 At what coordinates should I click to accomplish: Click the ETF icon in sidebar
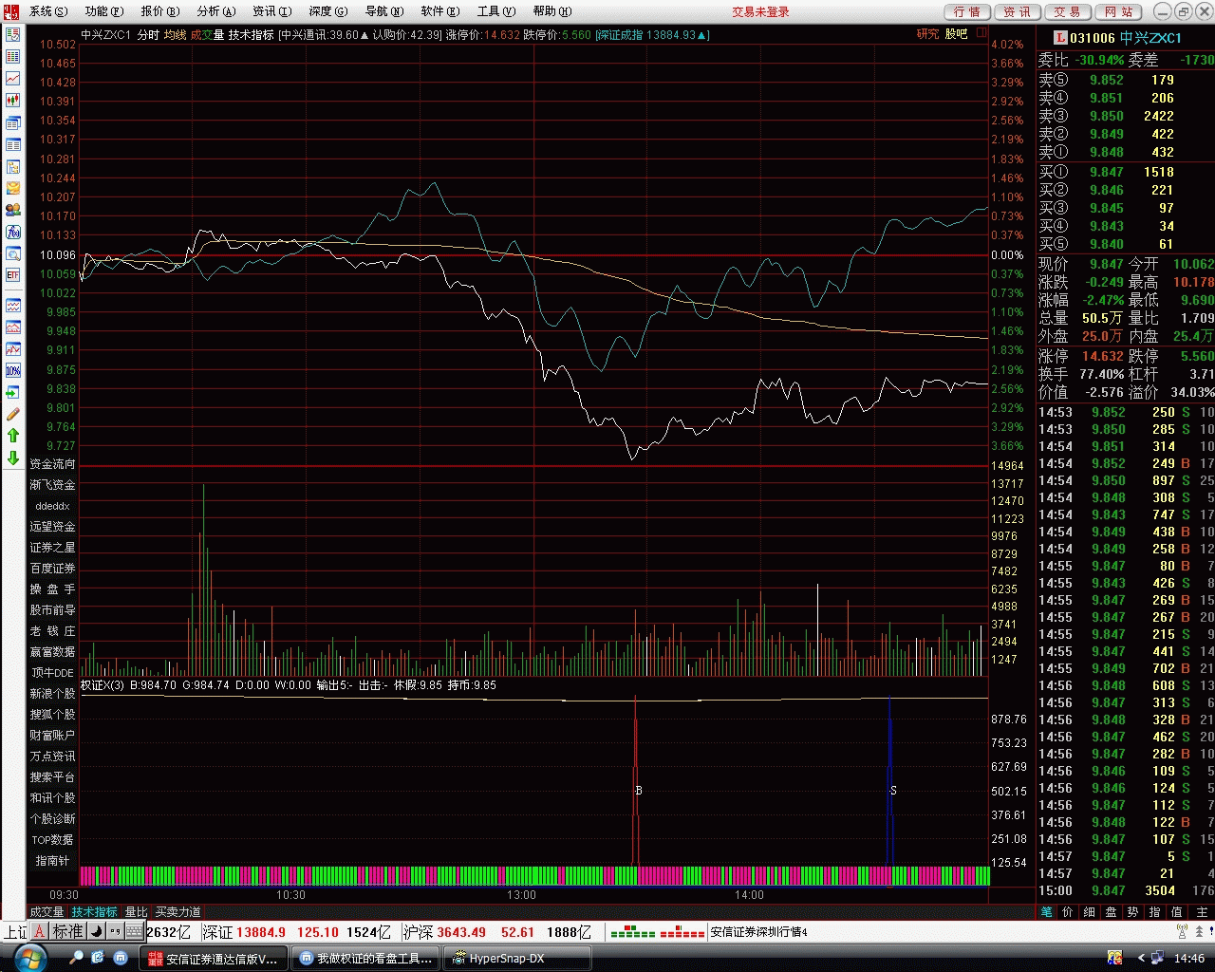[13, 275]
